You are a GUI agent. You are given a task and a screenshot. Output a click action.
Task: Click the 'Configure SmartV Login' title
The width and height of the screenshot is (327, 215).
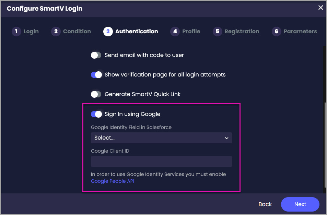(x=45, y=9)
